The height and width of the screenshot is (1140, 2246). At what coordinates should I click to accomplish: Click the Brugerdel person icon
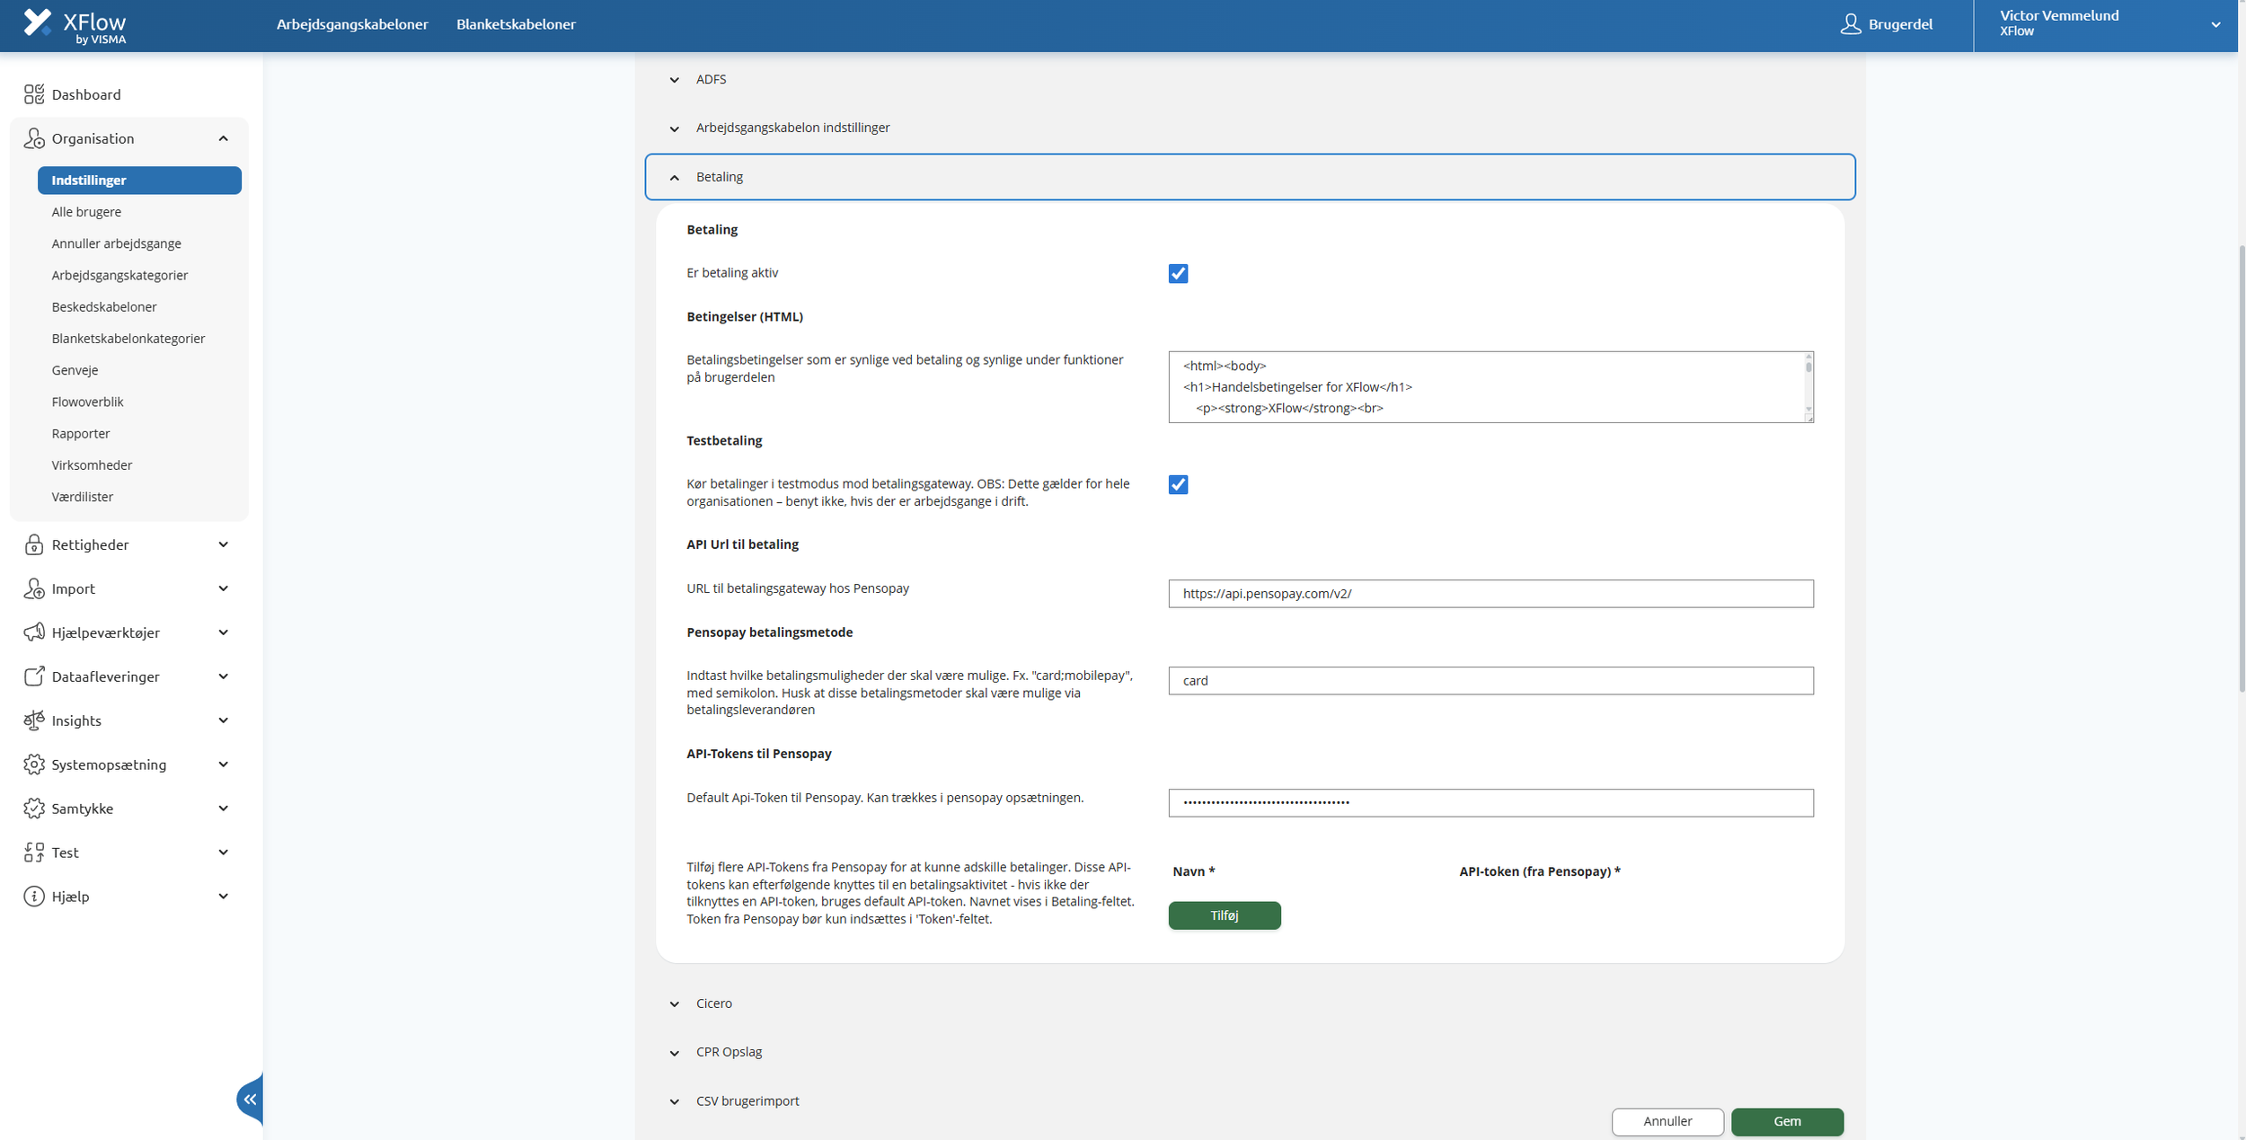[x=1850, y=24]
